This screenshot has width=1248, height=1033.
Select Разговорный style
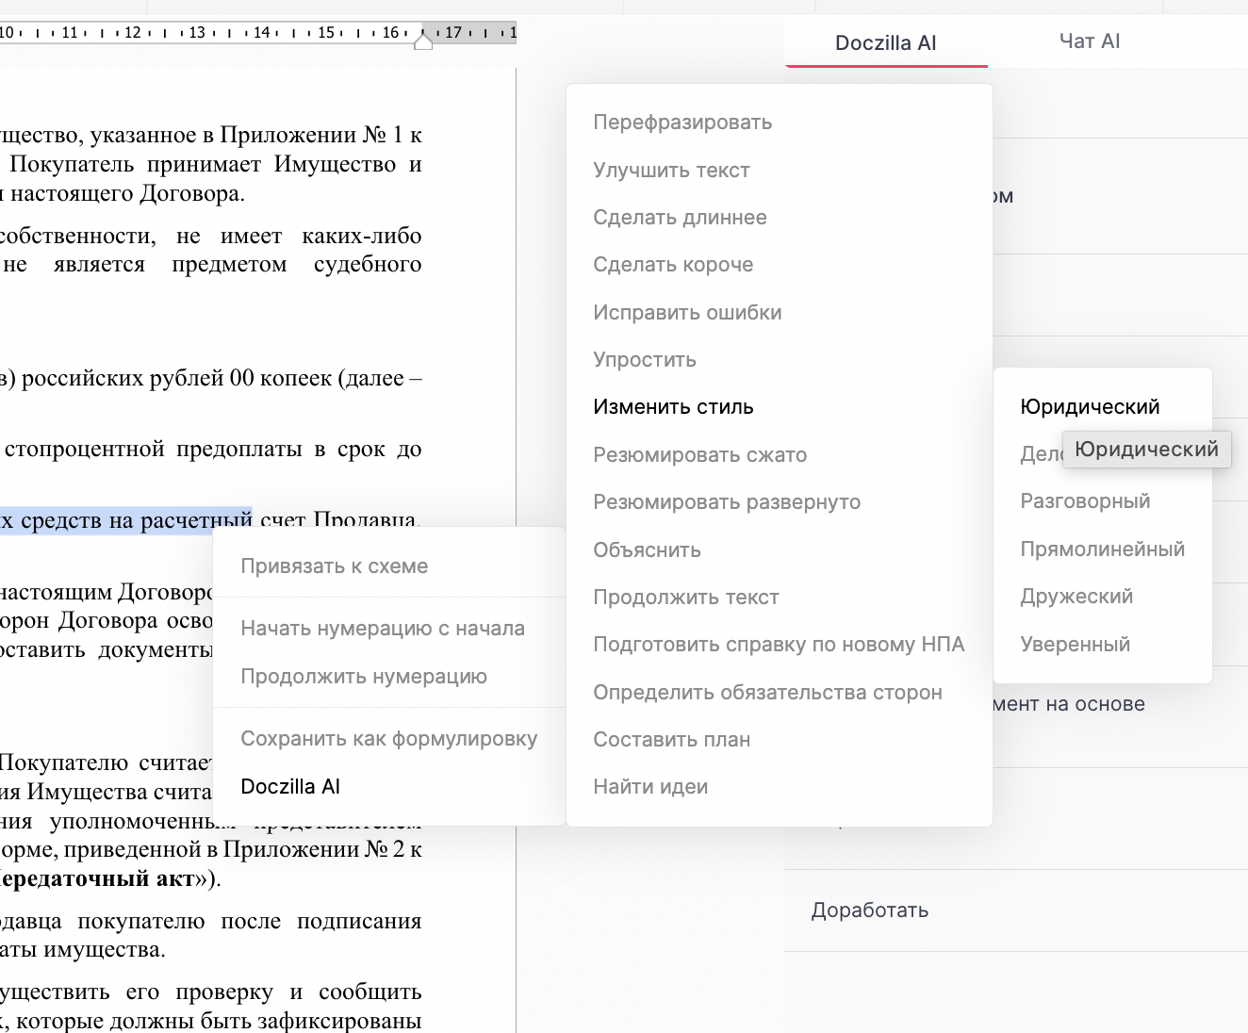tap(1085, 501)
